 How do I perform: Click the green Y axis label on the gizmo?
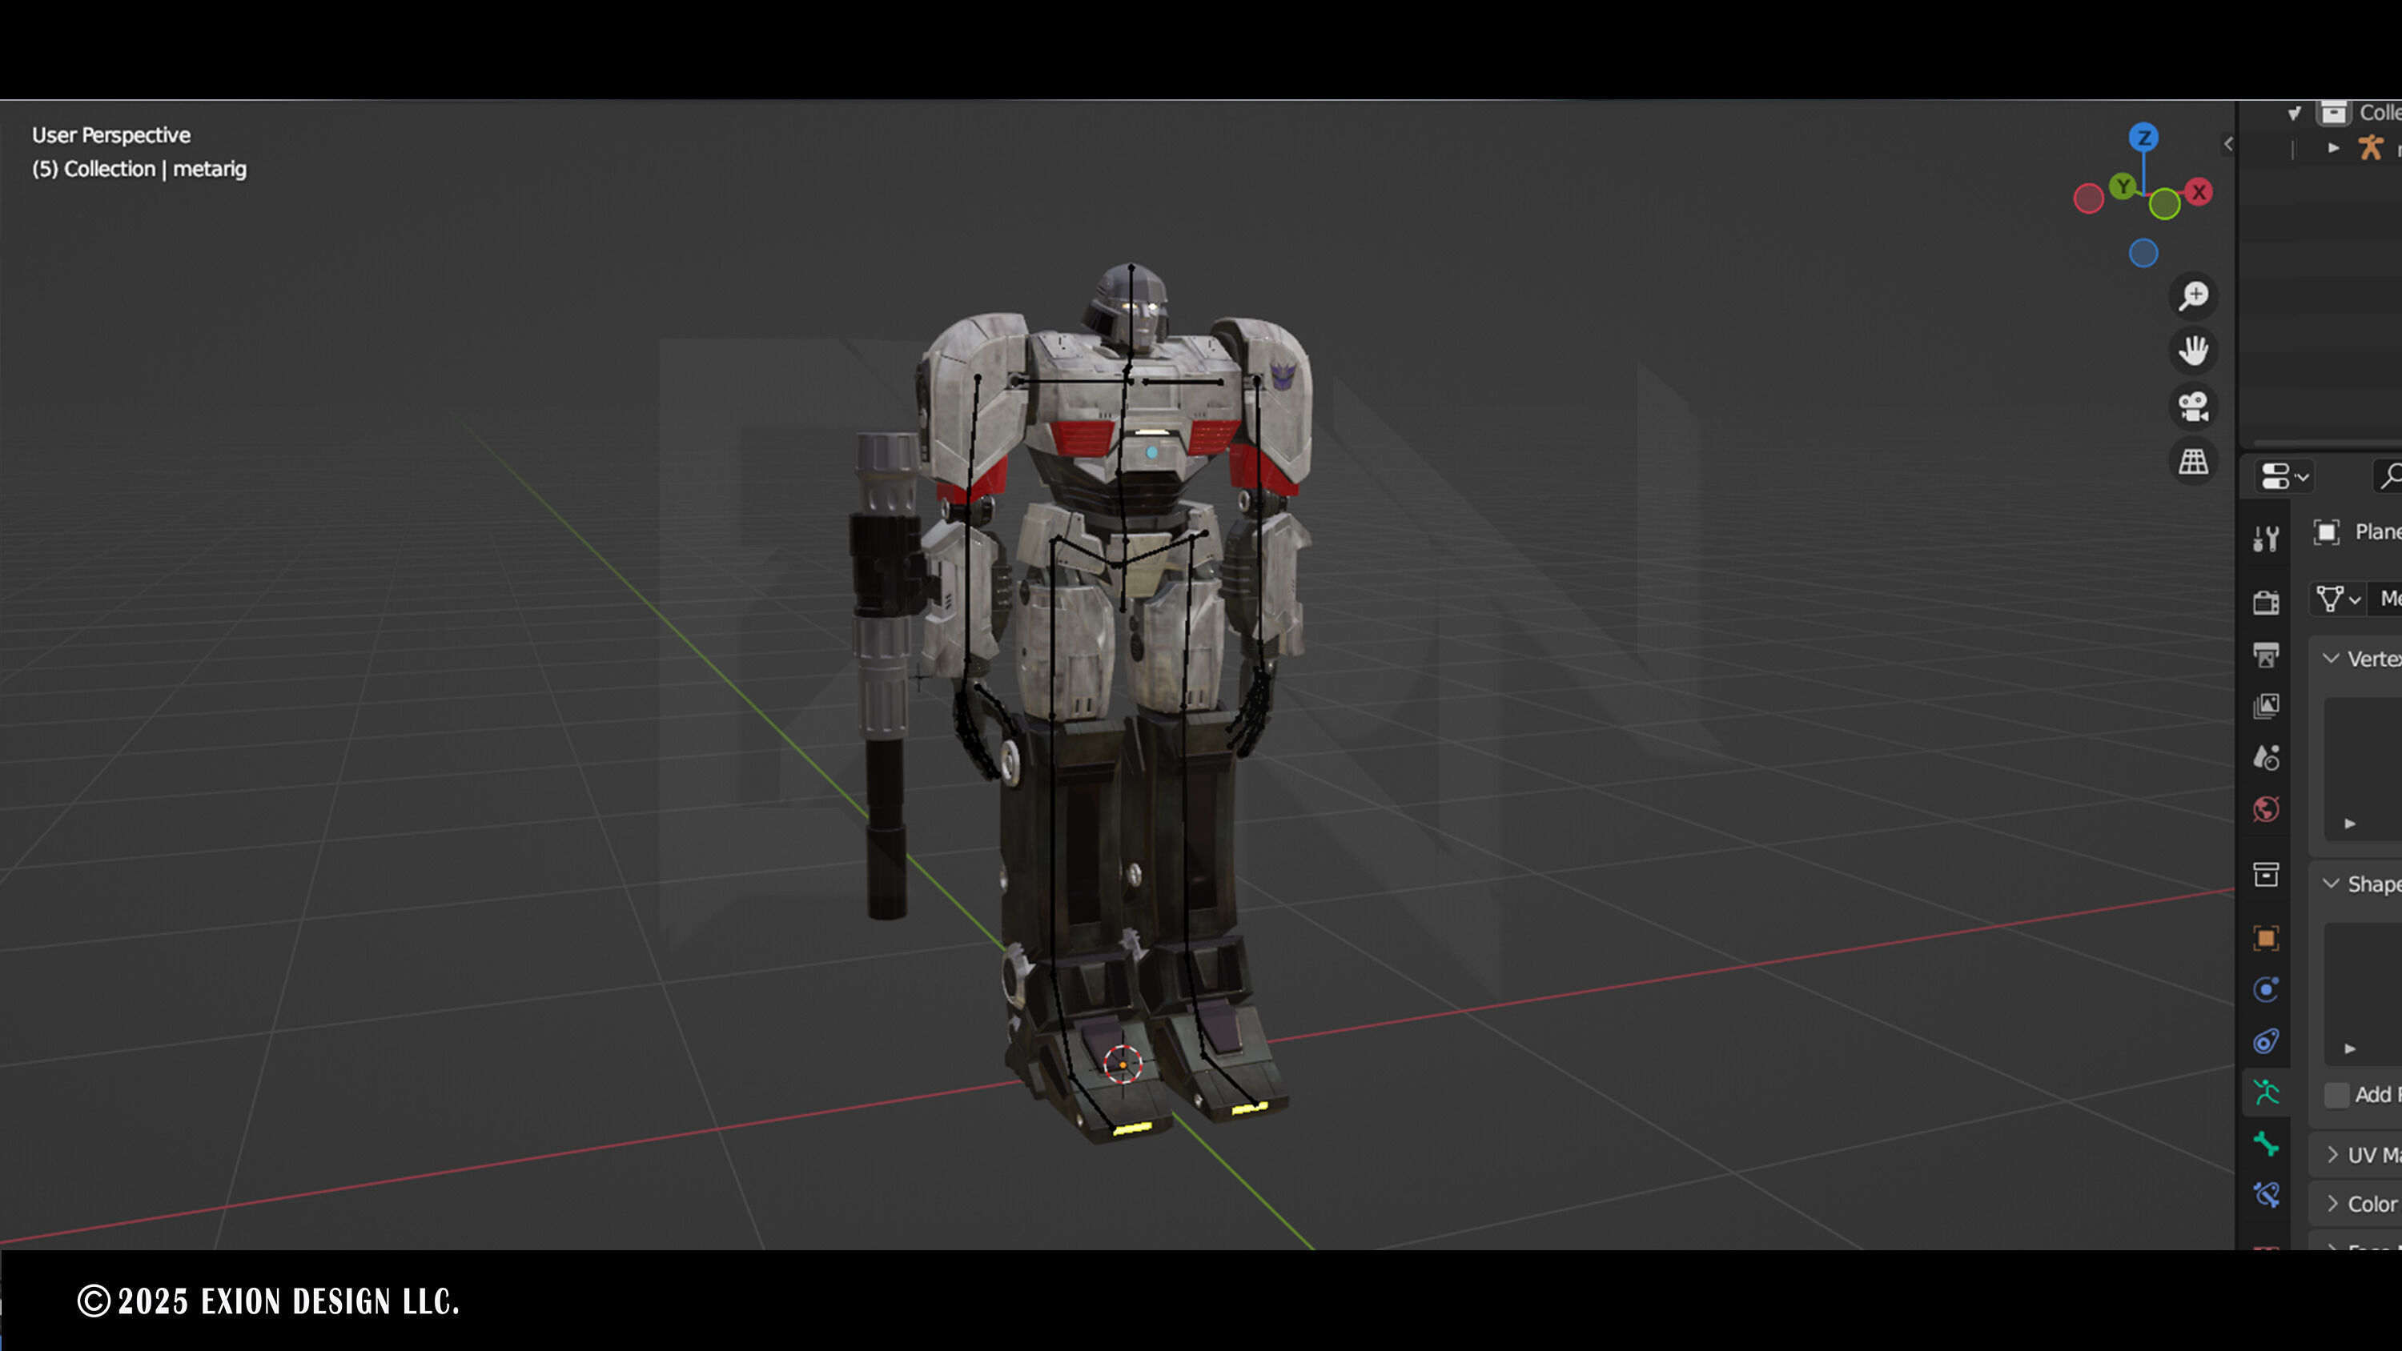(2123, 186)
